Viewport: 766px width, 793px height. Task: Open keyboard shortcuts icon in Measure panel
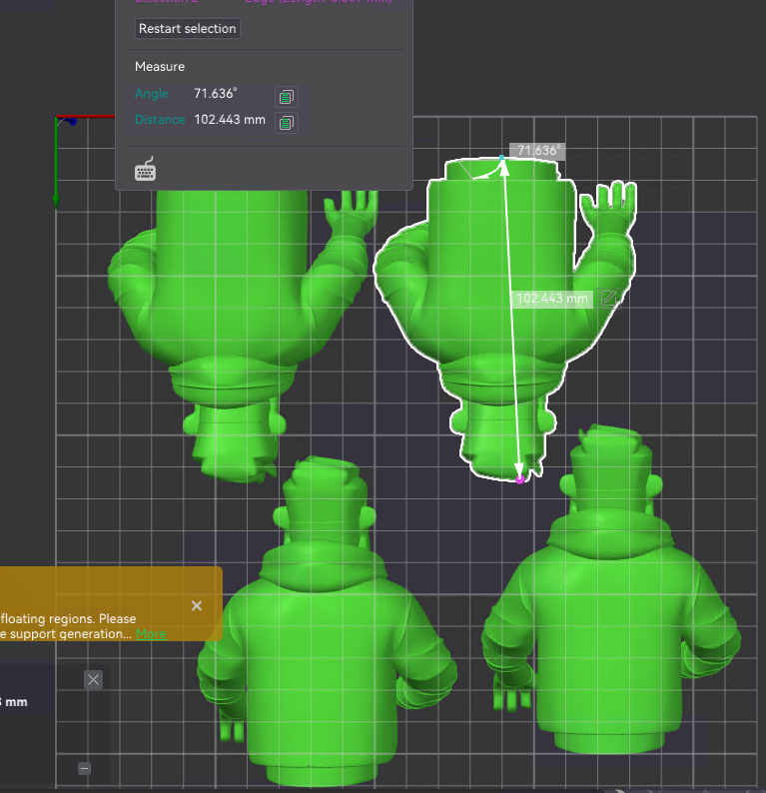146,170
